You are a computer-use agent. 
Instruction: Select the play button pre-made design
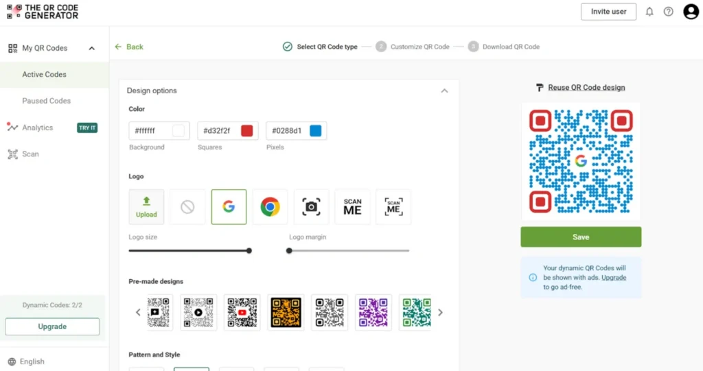click(x=198, y=312)
